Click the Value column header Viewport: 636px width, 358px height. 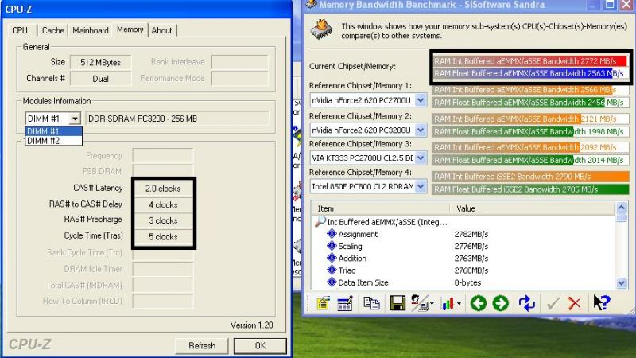(532, 208)
